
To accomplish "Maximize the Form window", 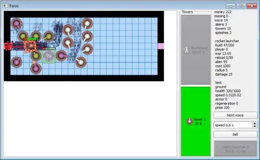I will (x=241, y=6).
